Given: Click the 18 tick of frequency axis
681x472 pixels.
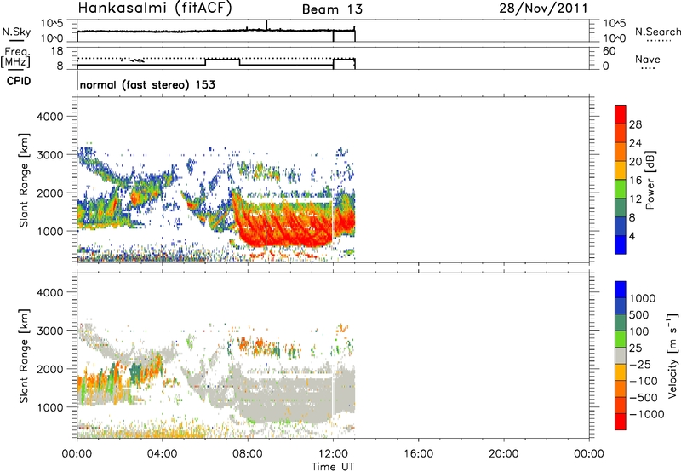Looking at the screenshot, I should pos(57,51).
